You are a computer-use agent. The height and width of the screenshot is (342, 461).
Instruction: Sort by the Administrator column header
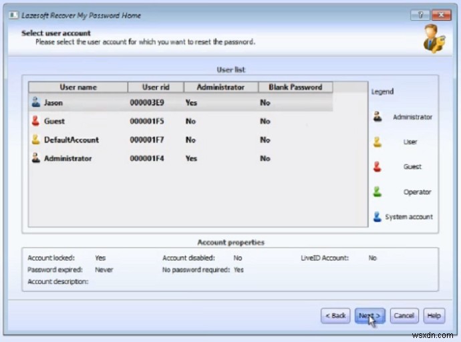(x=220, y=87)
